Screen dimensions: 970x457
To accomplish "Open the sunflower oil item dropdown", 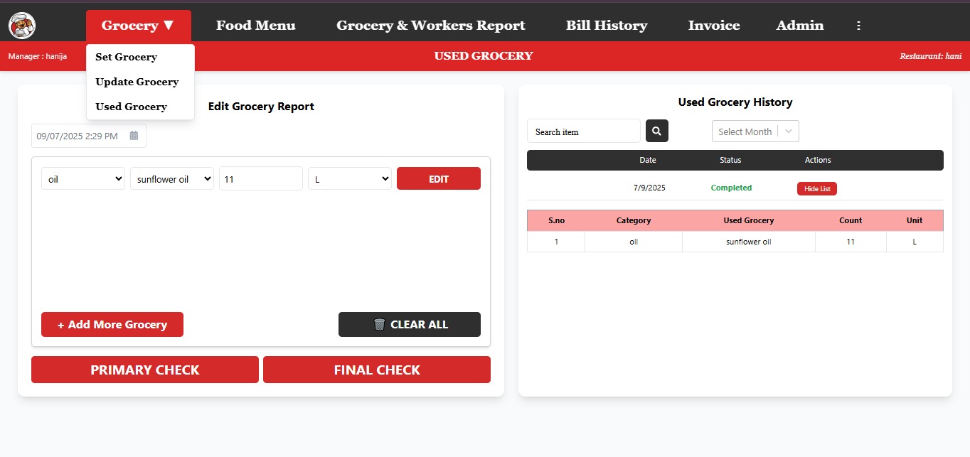I will pyautogui.click(x=171, y=179).
